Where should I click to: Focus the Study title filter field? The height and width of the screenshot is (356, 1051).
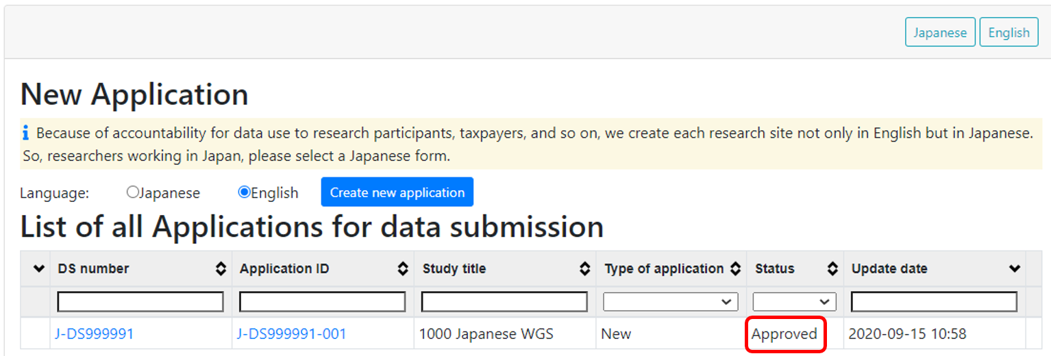point(504,302)
